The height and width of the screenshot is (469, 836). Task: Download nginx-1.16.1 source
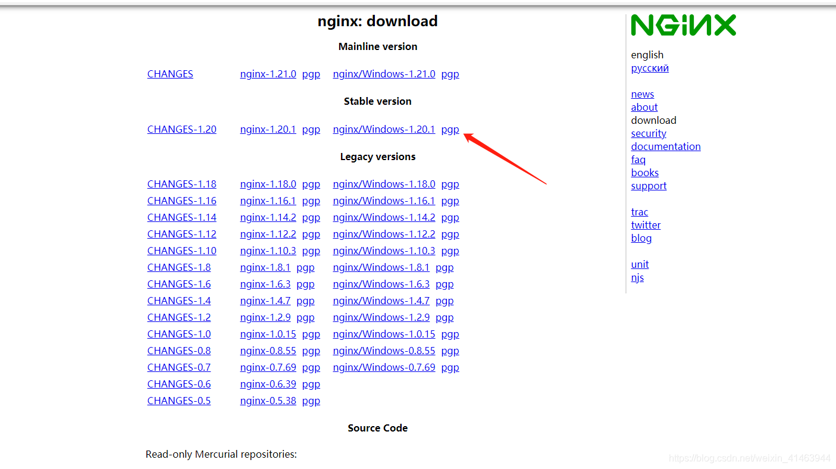coord(268,201)
